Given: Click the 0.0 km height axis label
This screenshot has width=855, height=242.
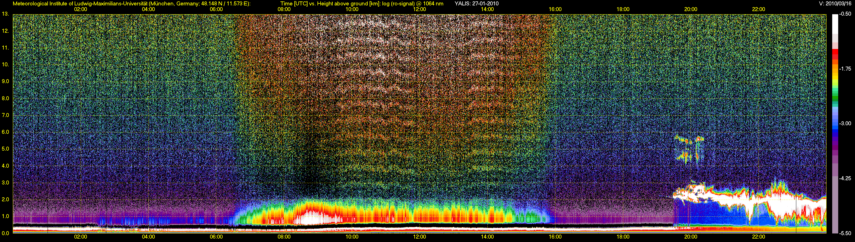Looking at the screenshot, I should click(5, 233).
